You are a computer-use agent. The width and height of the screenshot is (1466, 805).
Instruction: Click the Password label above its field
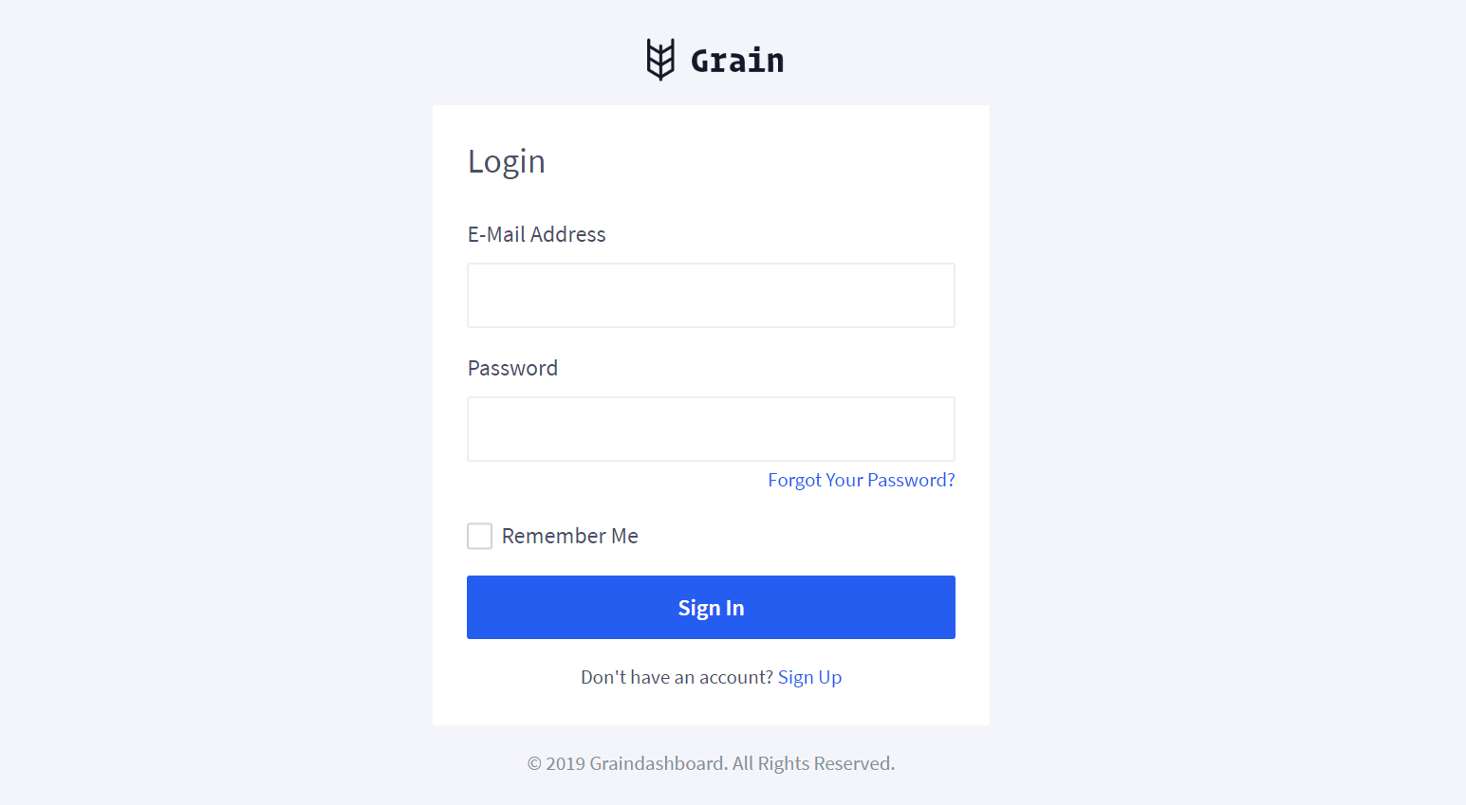coord(512,368)
